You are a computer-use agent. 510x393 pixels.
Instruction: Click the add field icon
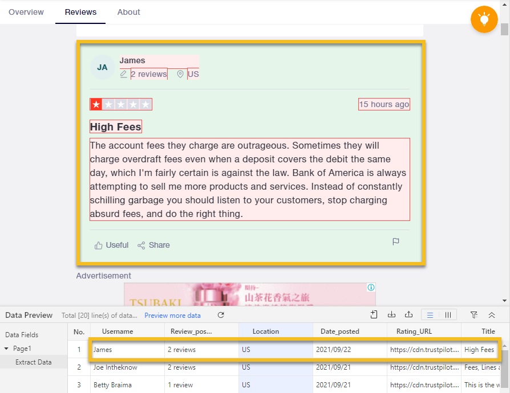(x=374, y=315)
